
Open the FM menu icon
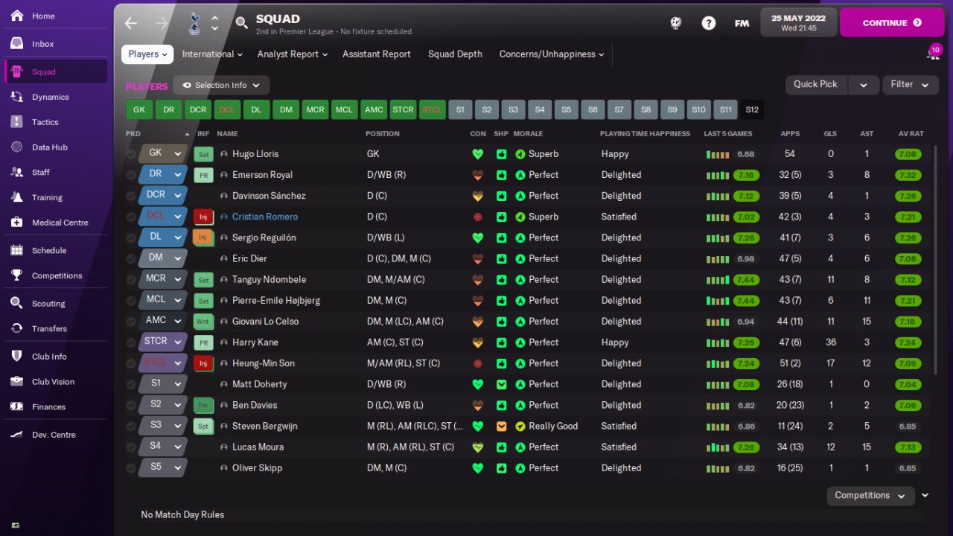click(742, 23)
